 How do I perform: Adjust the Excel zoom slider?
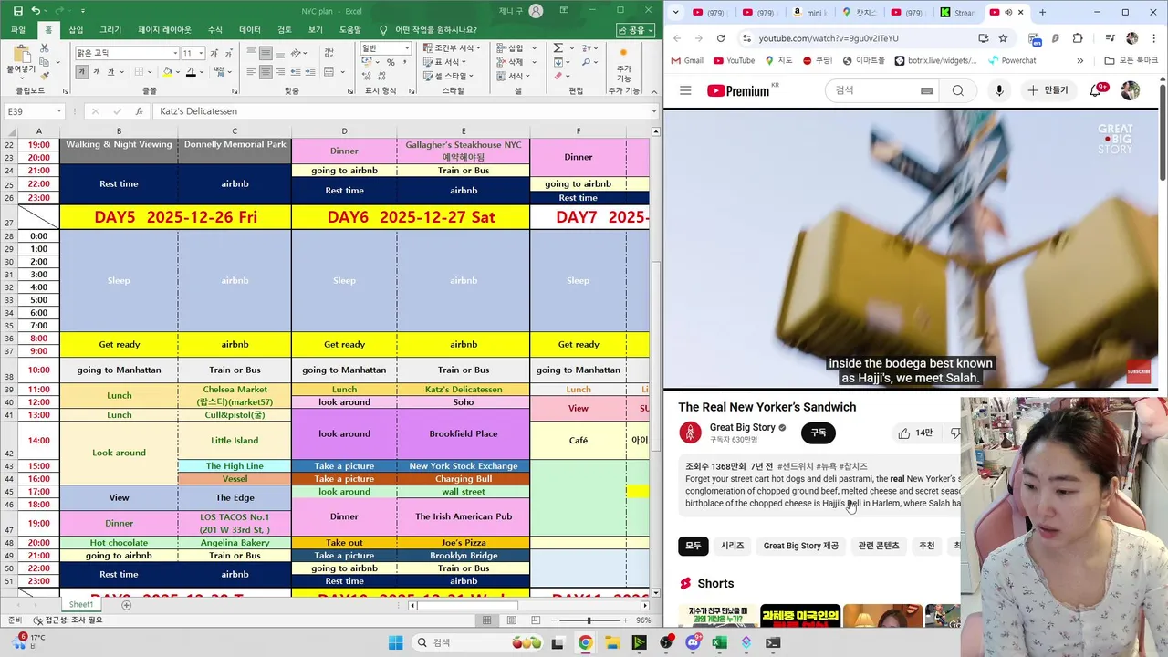(x=589, y=620)
